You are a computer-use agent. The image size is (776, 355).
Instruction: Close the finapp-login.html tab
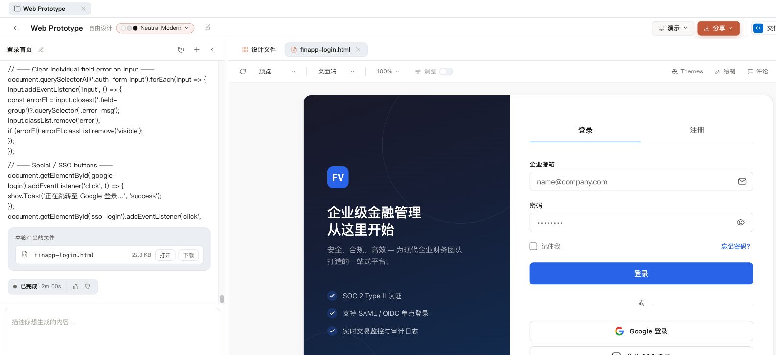click(x=358, y=49)
